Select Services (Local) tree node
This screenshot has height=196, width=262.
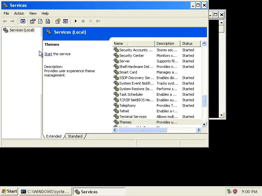coord(22,30)
